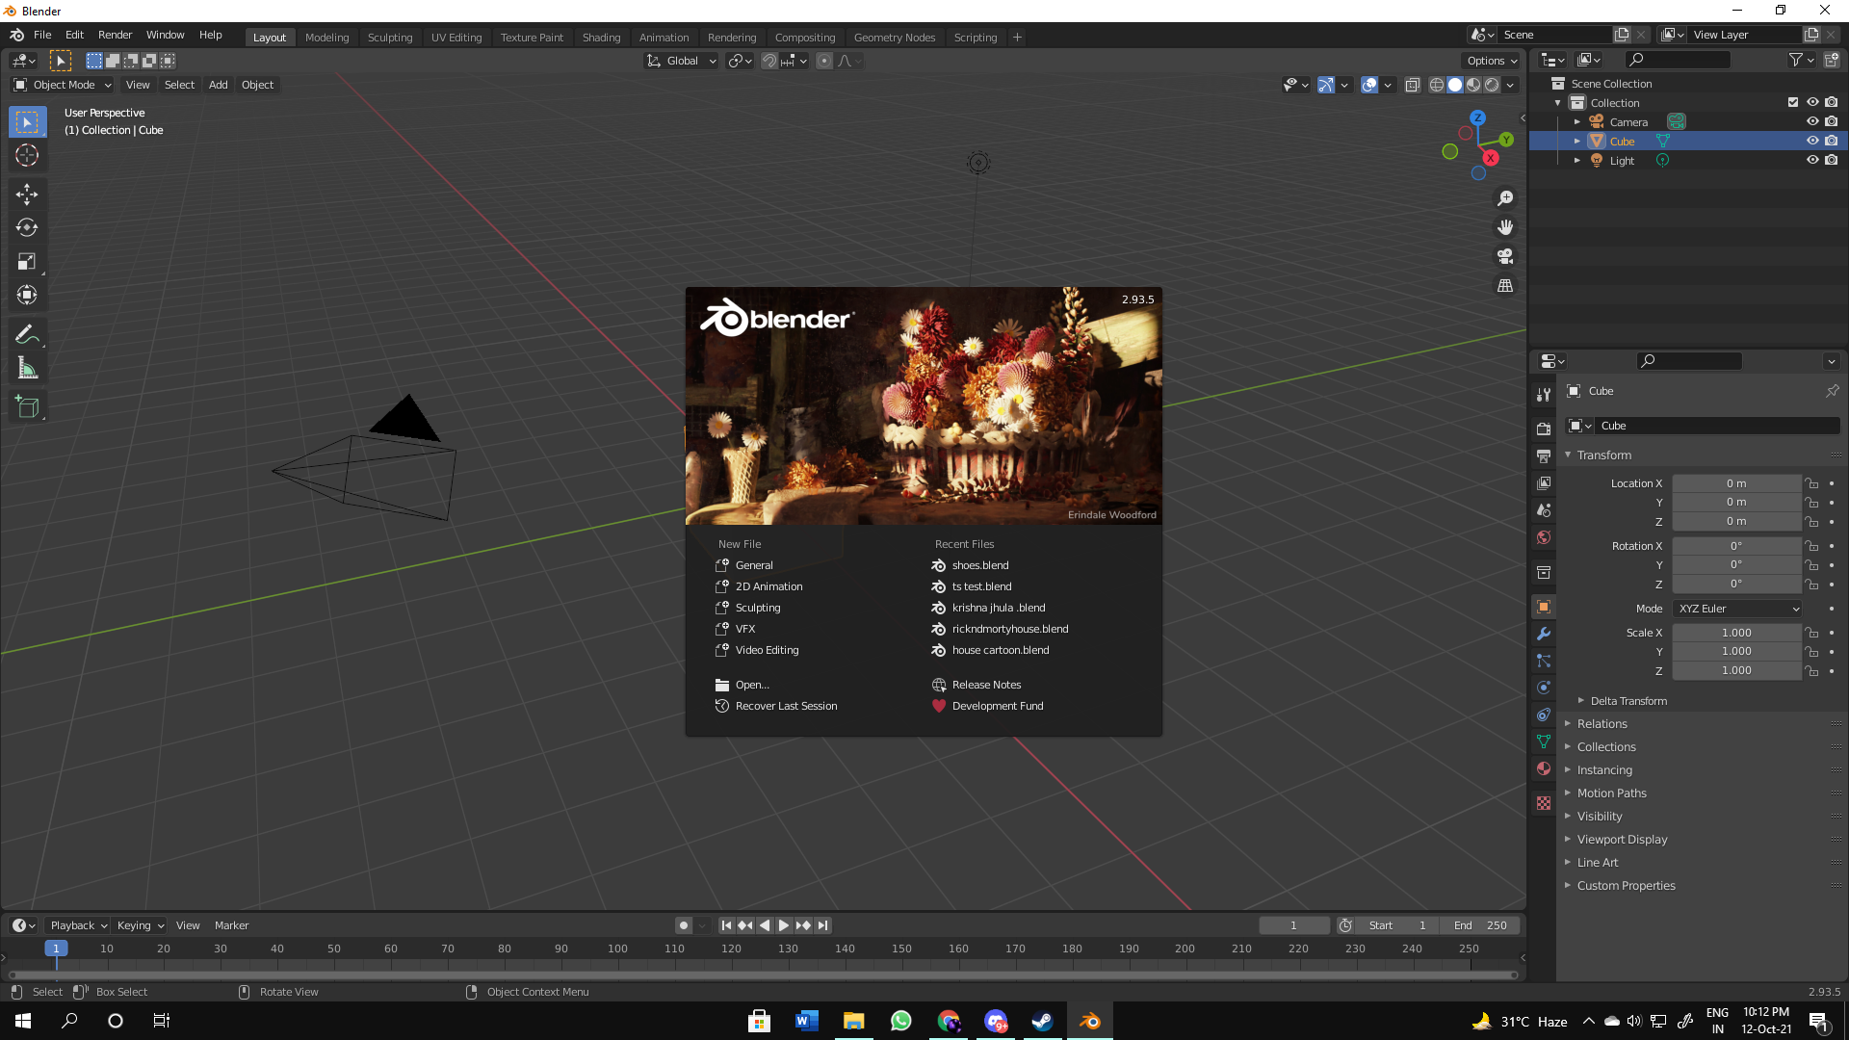Hide Cube using its eye icon
1849x1040 pixels.
click(1811, 141)
